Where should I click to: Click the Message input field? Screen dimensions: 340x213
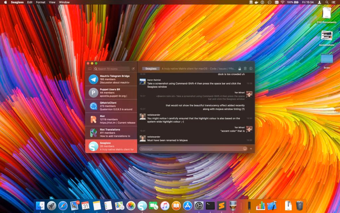tap(194, 149)
